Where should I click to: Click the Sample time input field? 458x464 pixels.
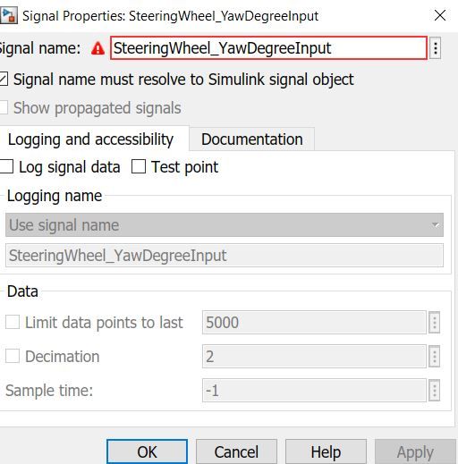(x=314, y=391)
